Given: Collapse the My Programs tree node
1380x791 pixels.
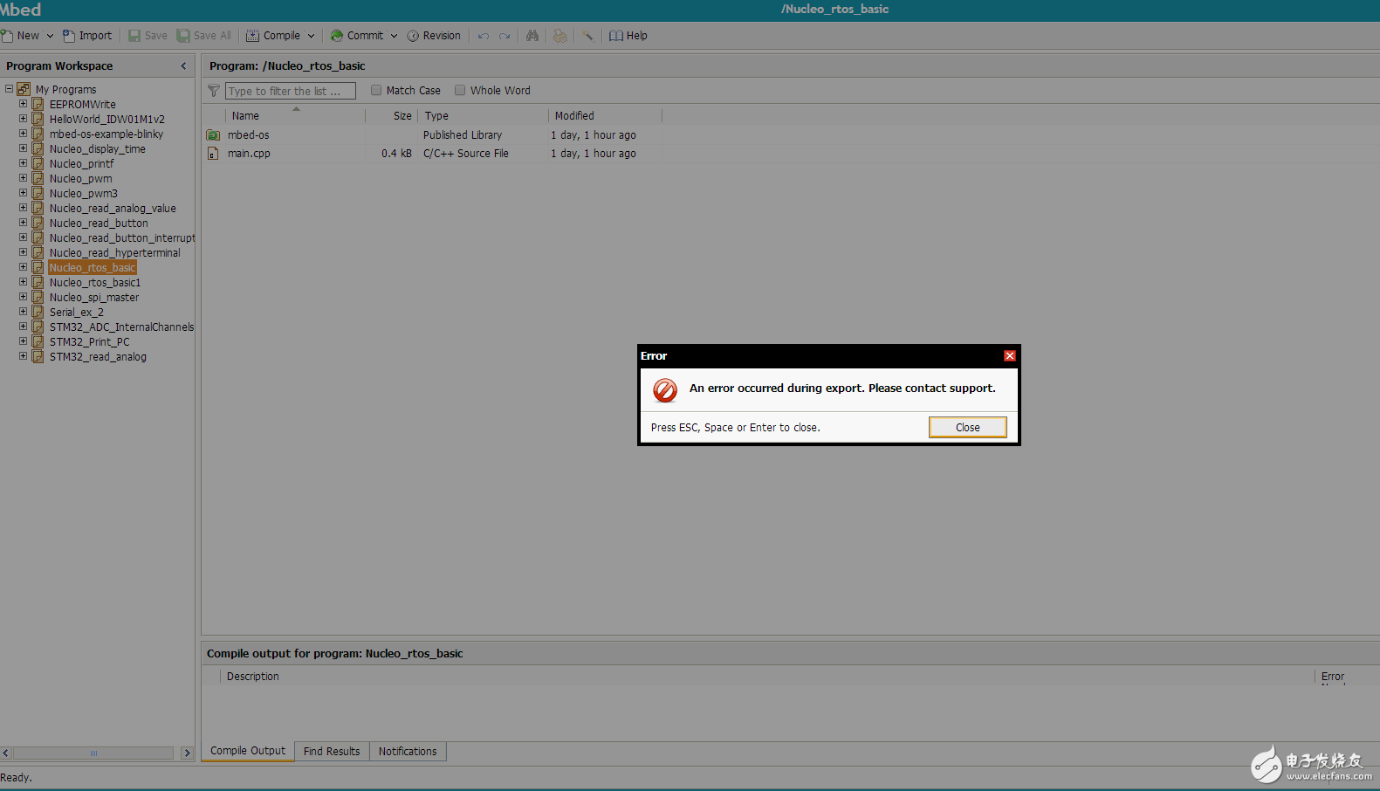Looking at the screenshot, I should click(9, 89).
